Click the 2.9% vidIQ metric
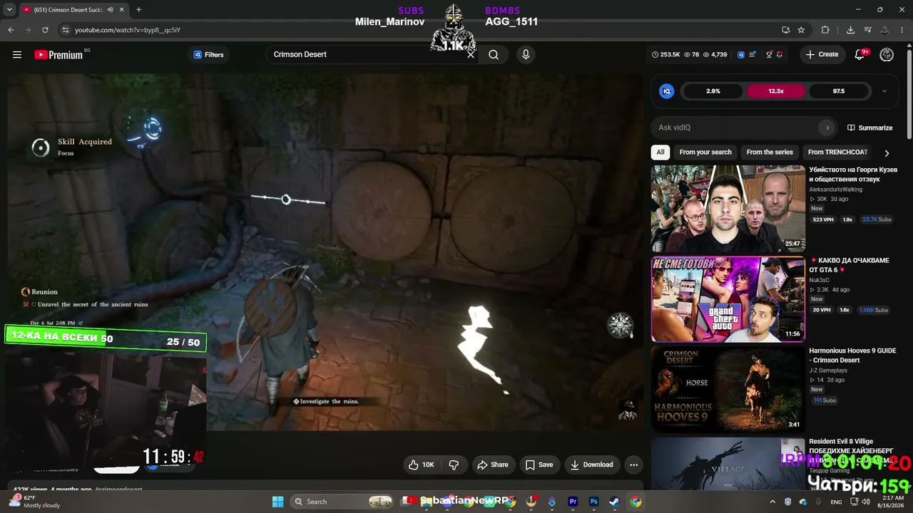 pos(713,91)
